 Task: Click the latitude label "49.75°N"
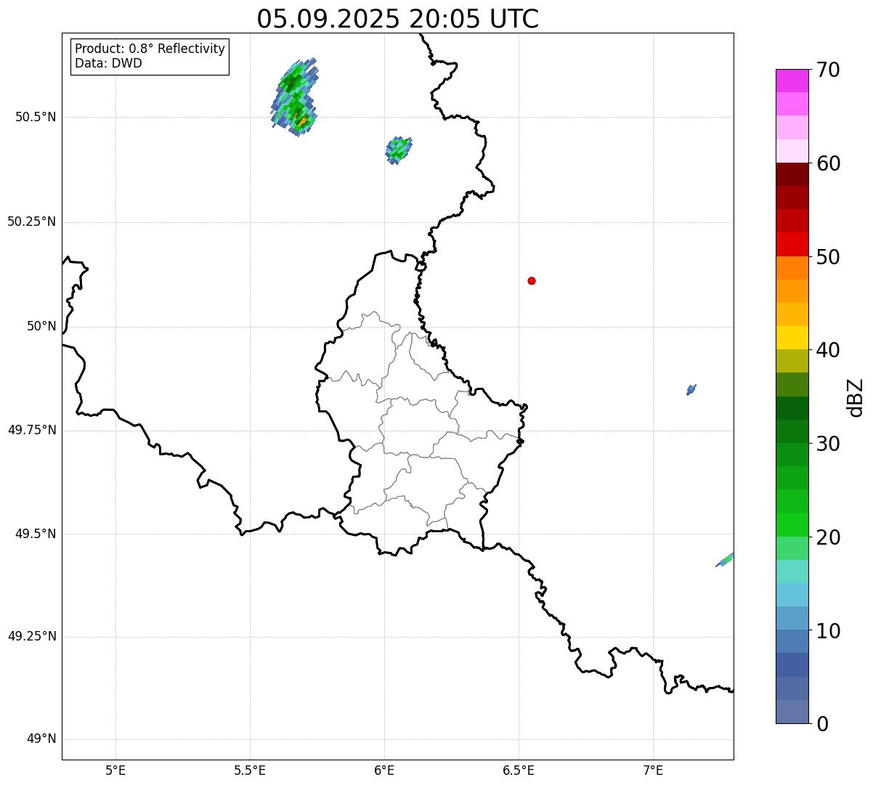pos(31,430)
